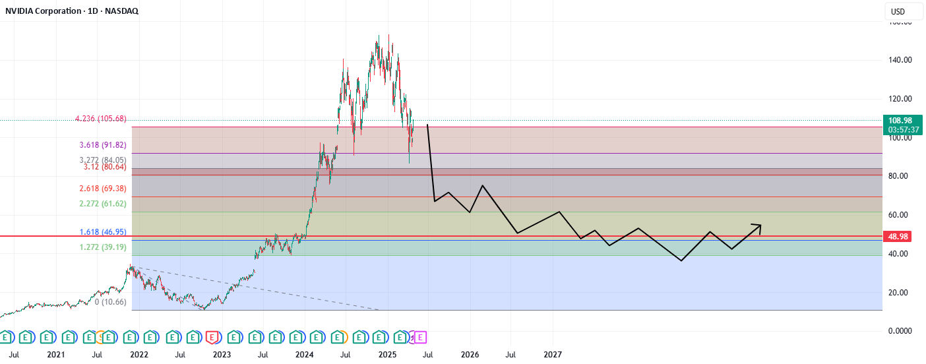Click the red earnings E icon
Image resolution: width=926 pixels, height=364 pixels.
point(212,337)
